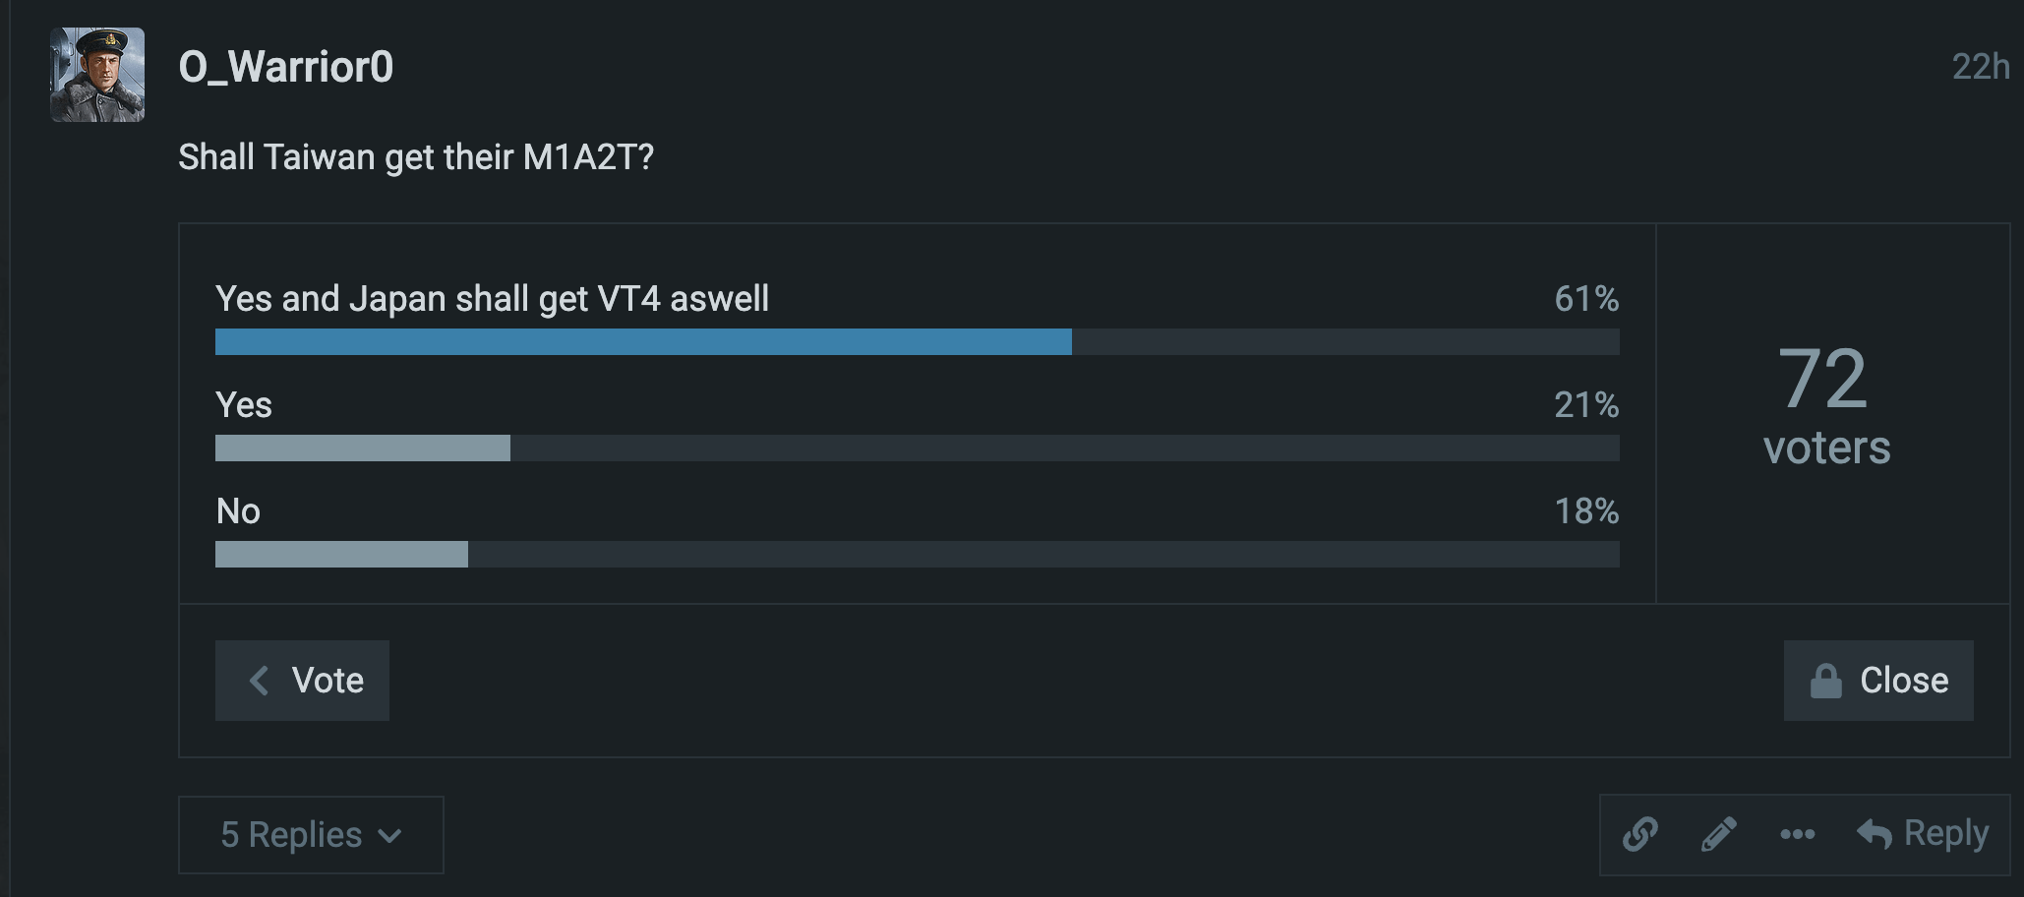Copy post link via chain icon
This screenshot has height=897, width=2024.
pos(1639,834)
